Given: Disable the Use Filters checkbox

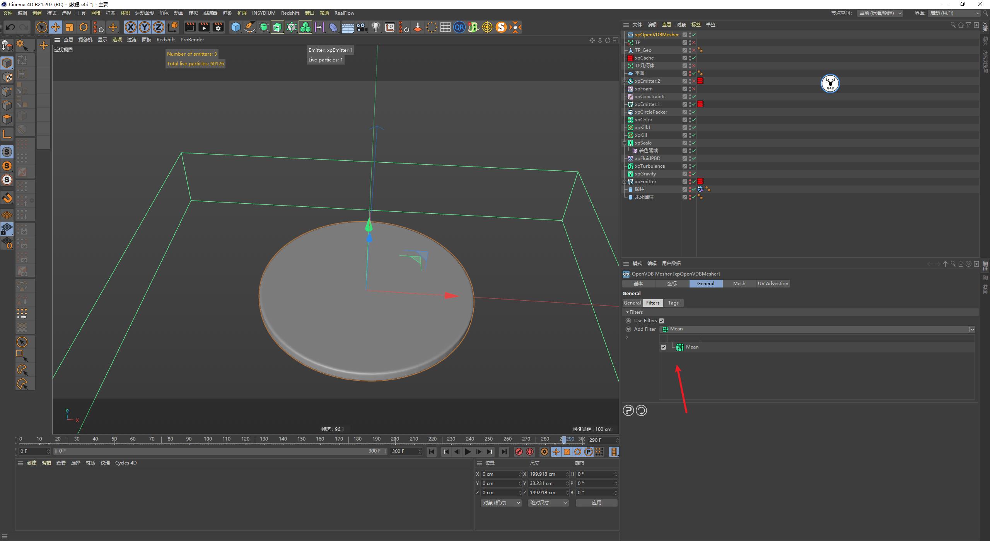Looking at the screenshot, I should (x=662, y=320).
